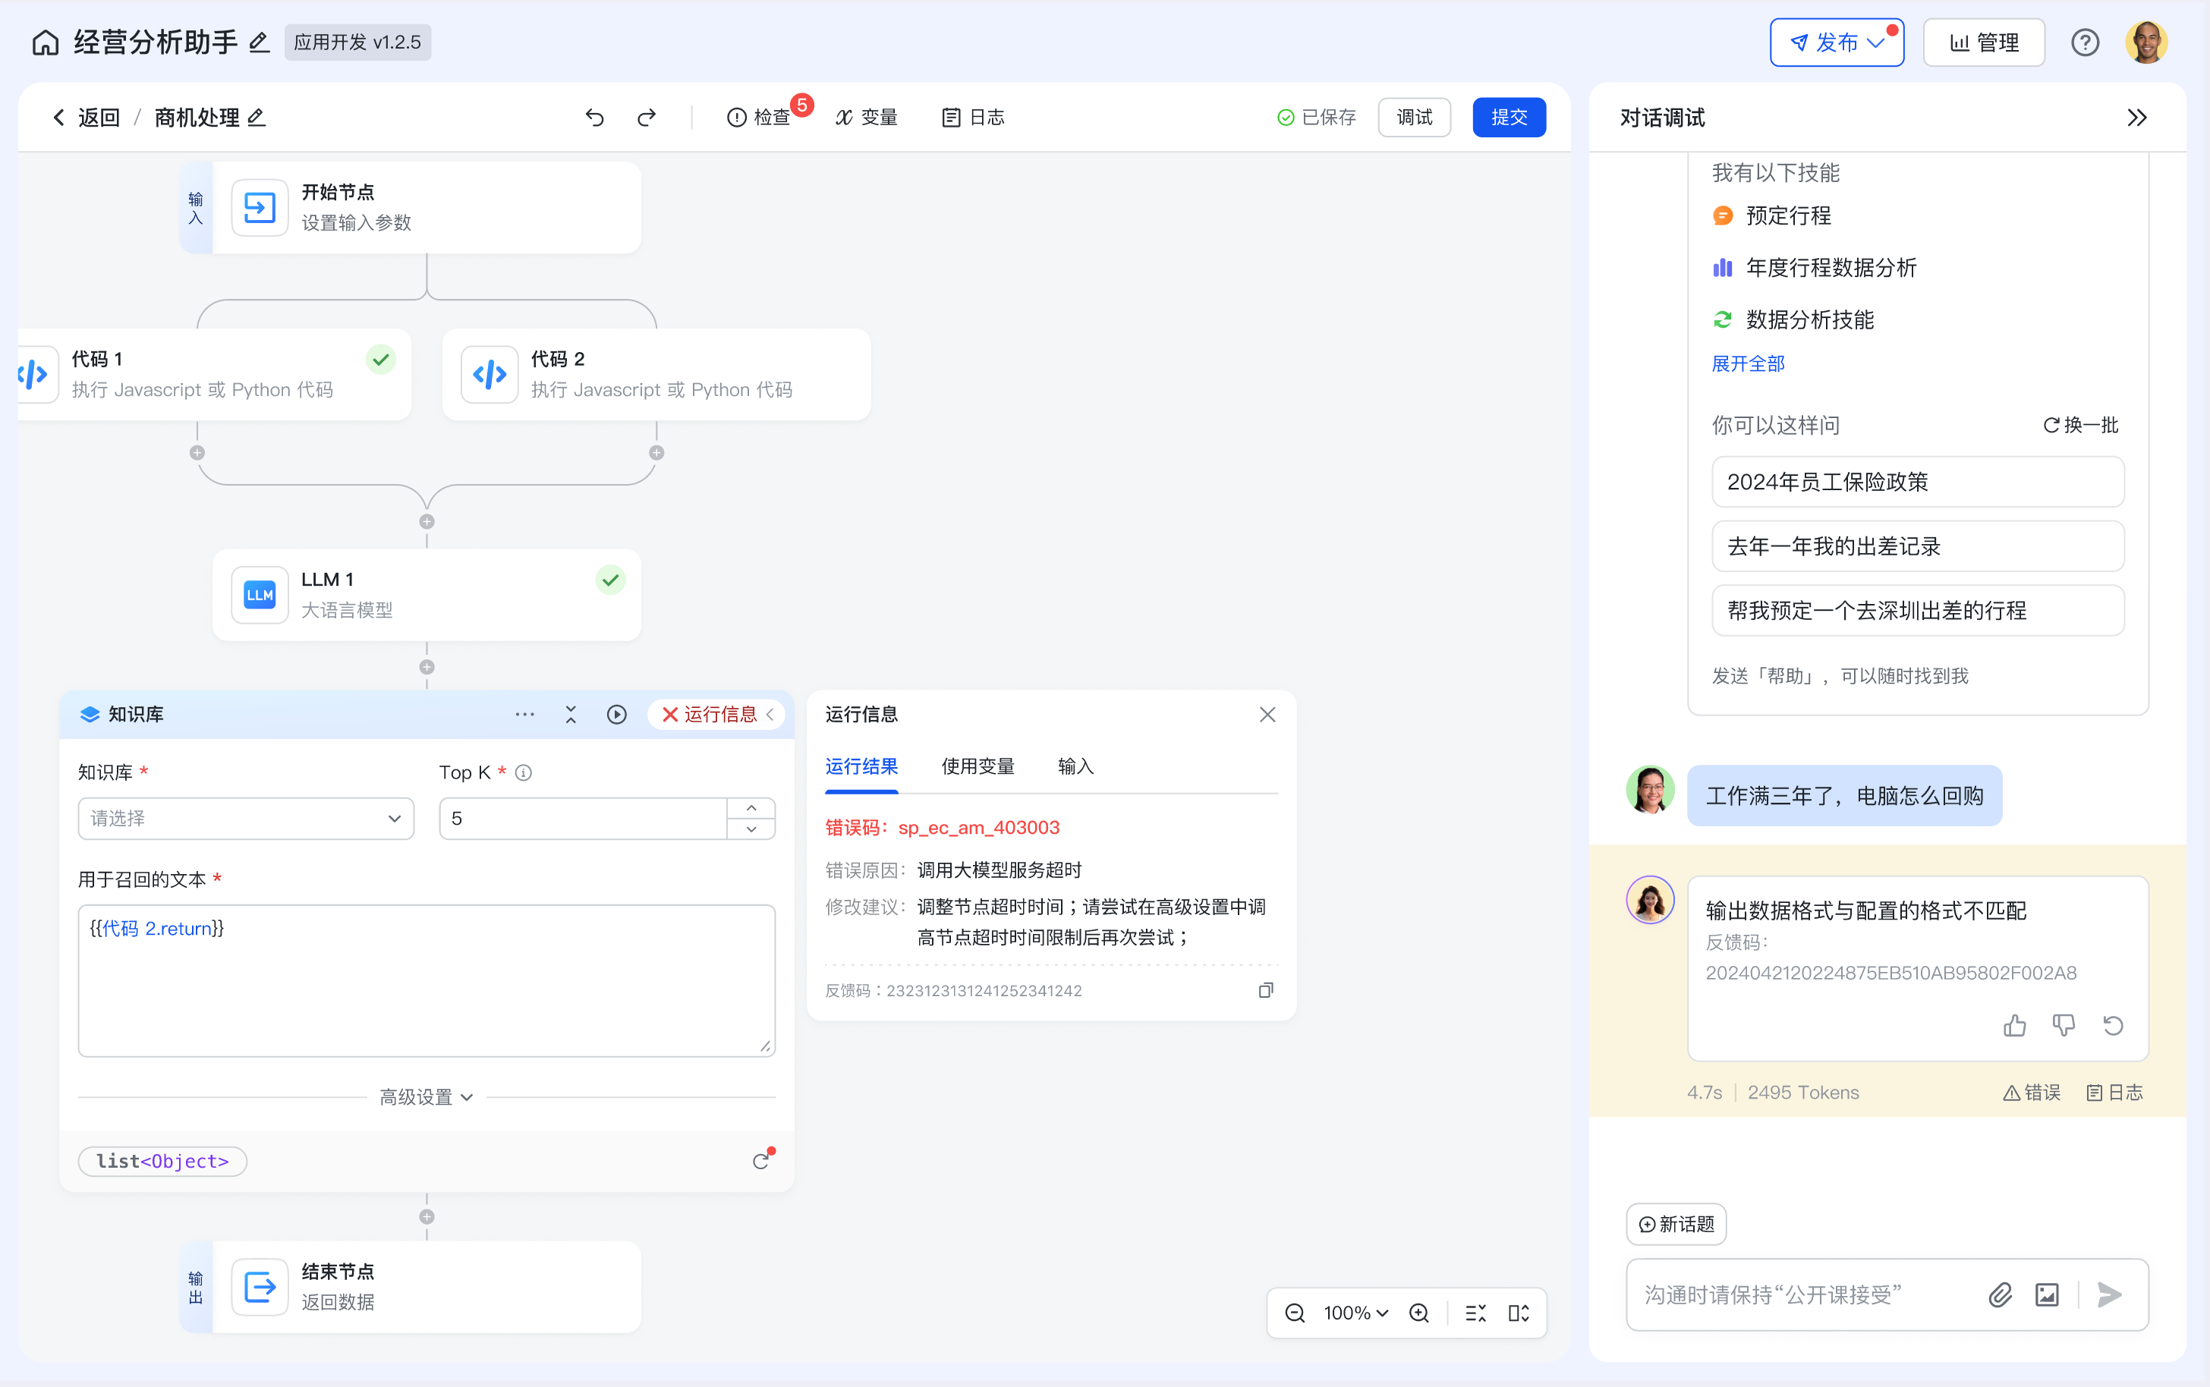Open the 日志 log in the toolbar
2210x1387 pixels.
(x=974, y=118)
